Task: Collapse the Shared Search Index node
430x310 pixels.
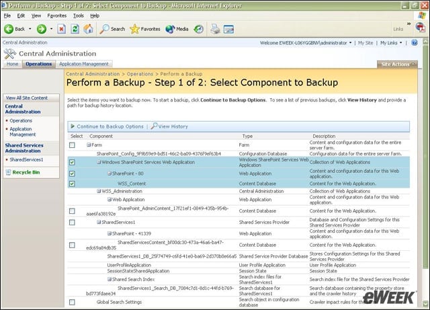Action: [110, 279]
